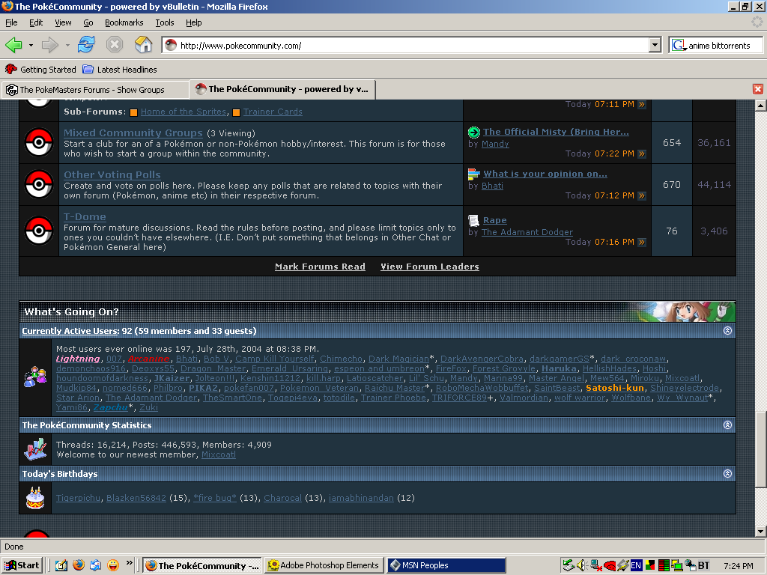
Task: Click the Stop loading icon
Action: pos(115,45)
